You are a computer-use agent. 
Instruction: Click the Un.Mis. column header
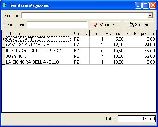click(81, 33)
